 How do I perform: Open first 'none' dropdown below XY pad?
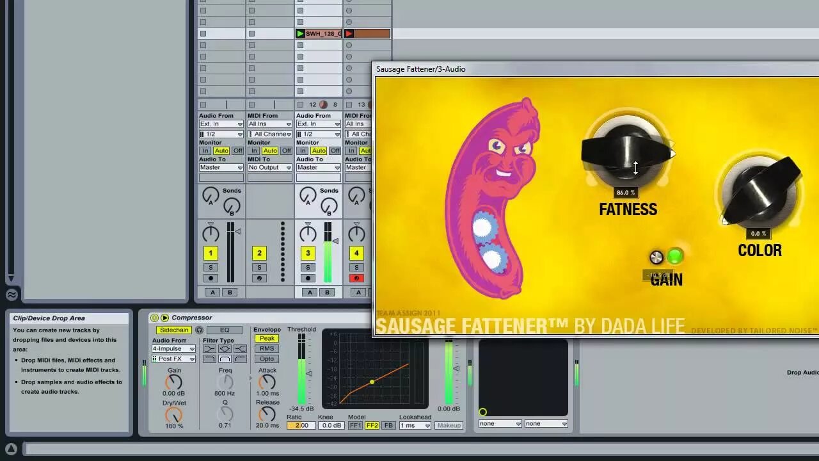coord(500,424)
